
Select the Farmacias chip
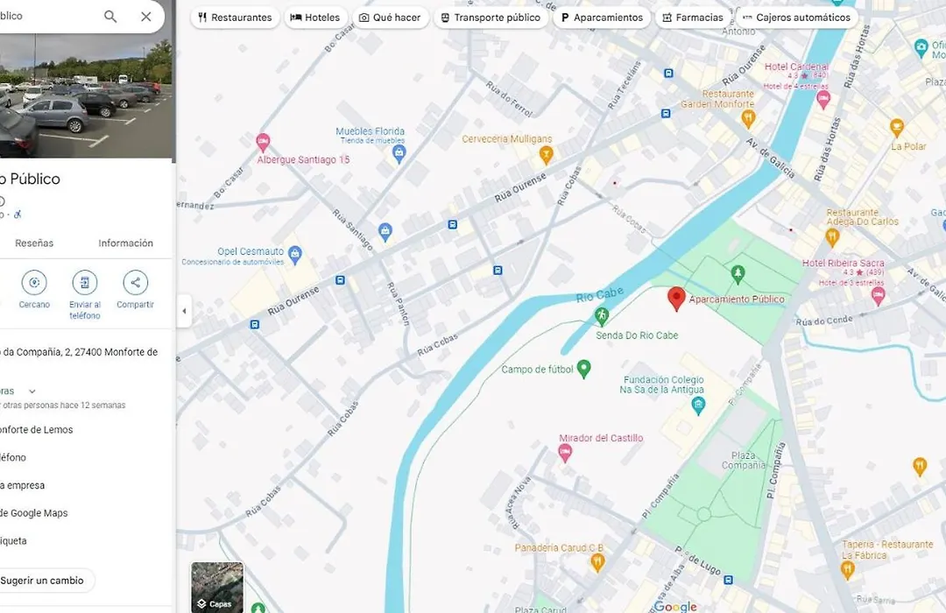(x=693, y=18)
